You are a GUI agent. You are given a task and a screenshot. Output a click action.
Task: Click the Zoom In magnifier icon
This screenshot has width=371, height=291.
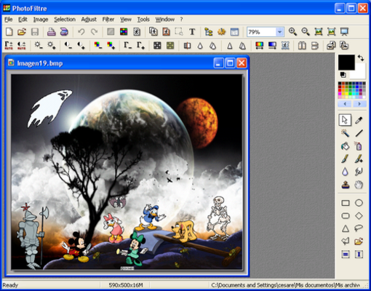292,32
